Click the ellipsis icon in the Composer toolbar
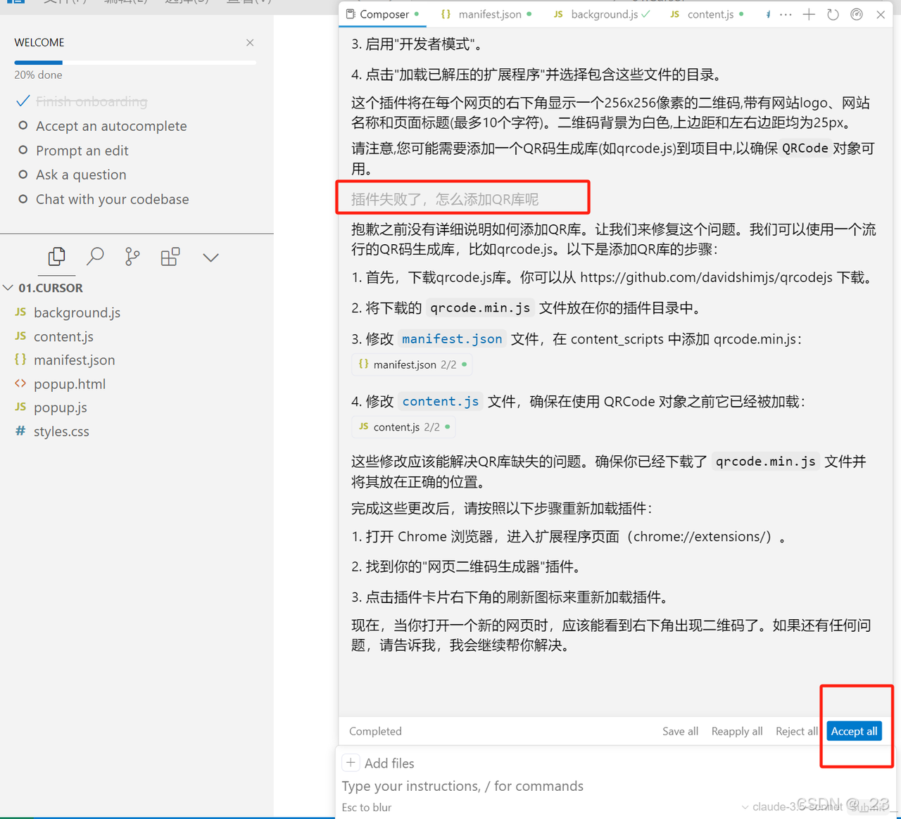Screen dimensions: 901x819 (x=786, y=14)
